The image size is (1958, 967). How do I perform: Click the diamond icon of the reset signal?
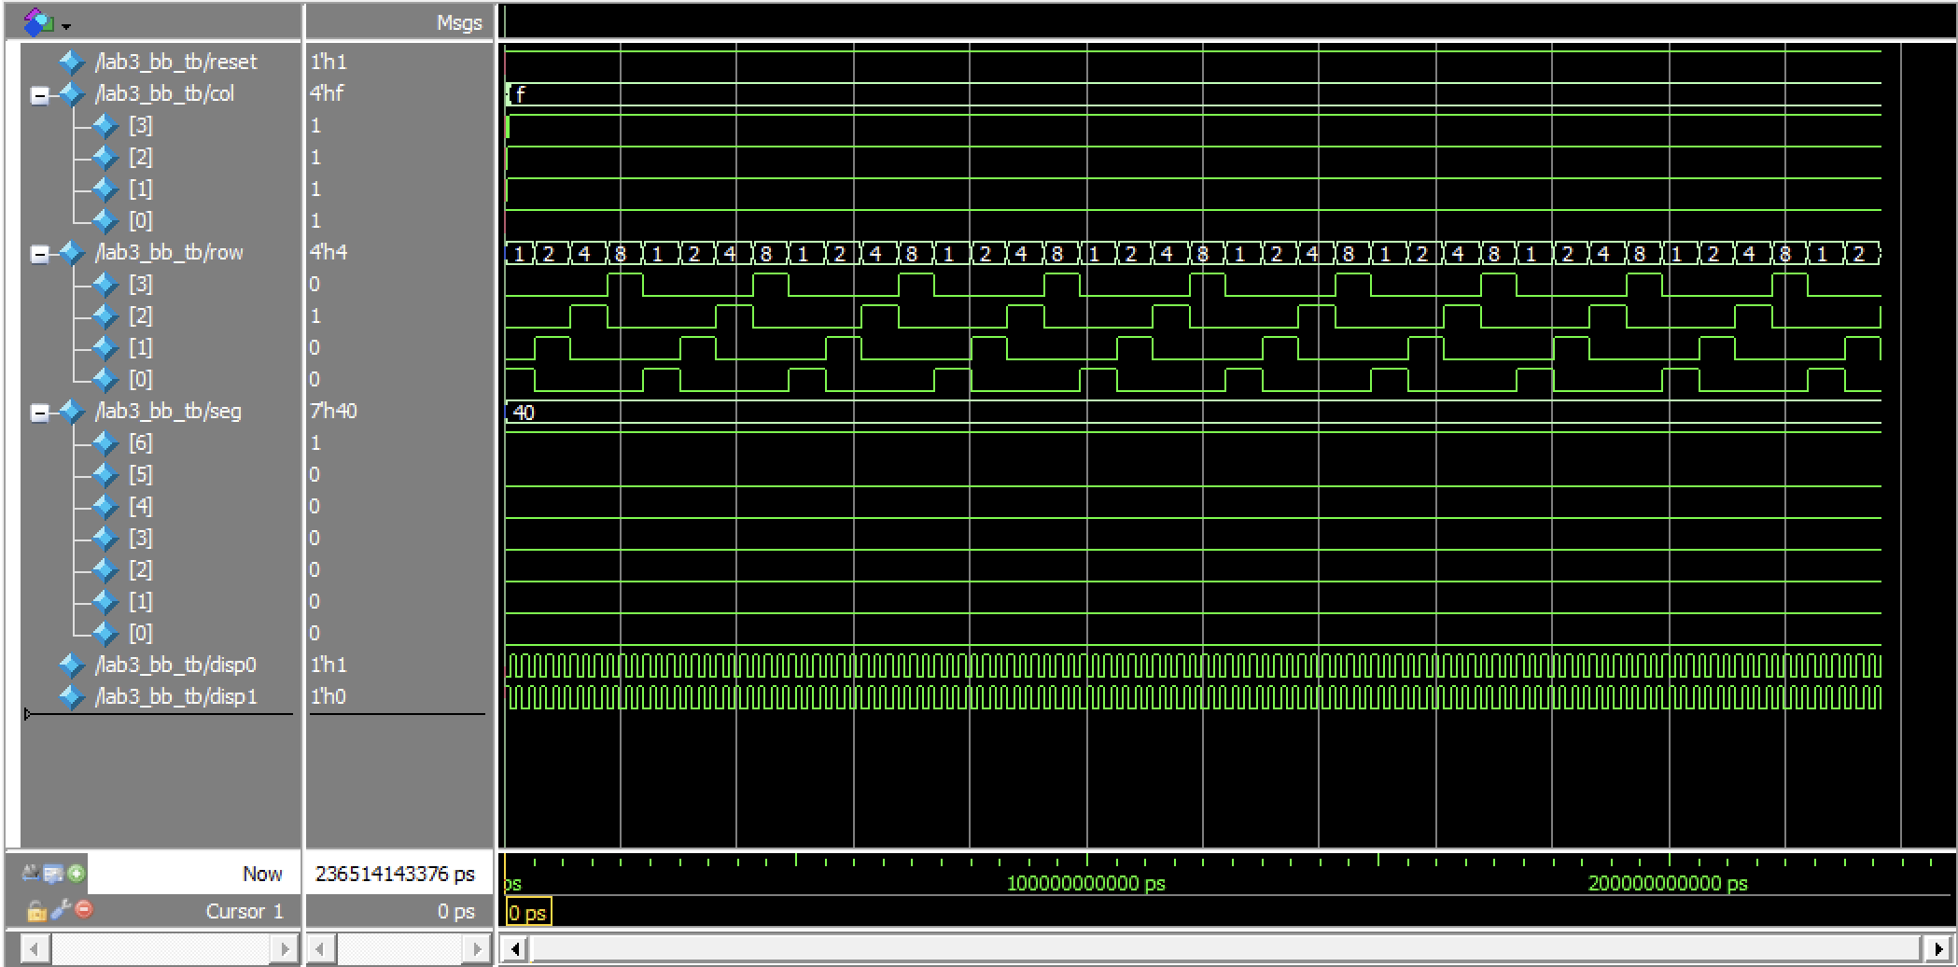(x=72, y=63)
